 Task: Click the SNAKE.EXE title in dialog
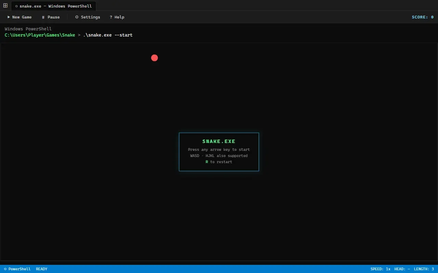coord(219,141)
